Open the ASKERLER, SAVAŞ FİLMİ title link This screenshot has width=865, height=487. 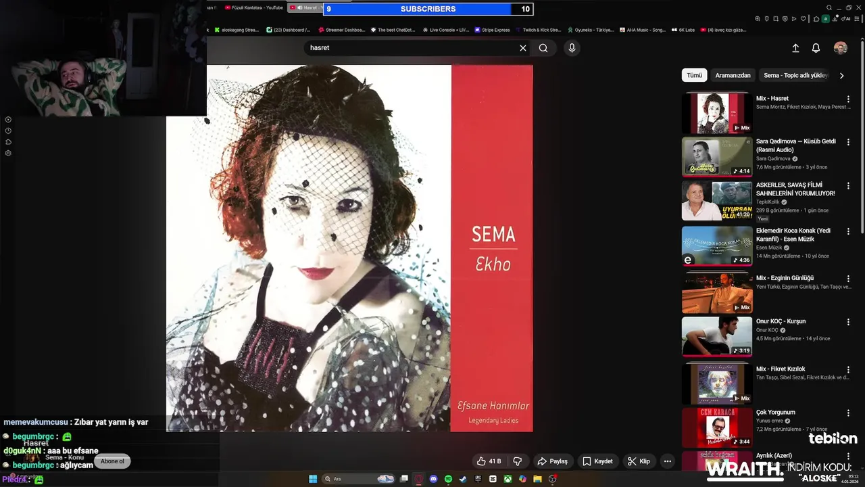(x=795, y=189)
